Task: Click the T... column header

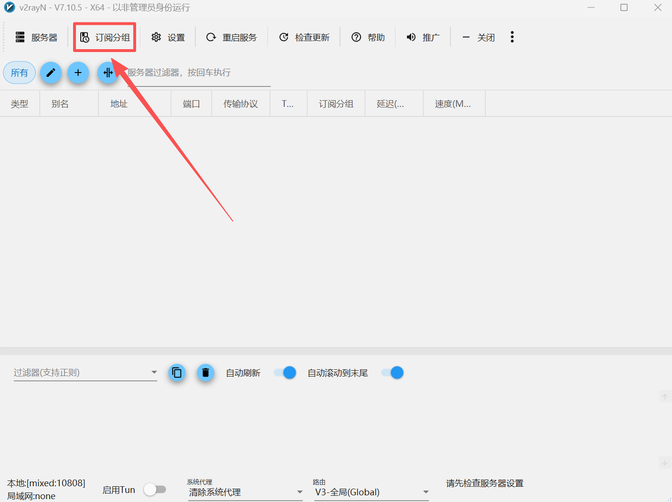Action: 288,104
